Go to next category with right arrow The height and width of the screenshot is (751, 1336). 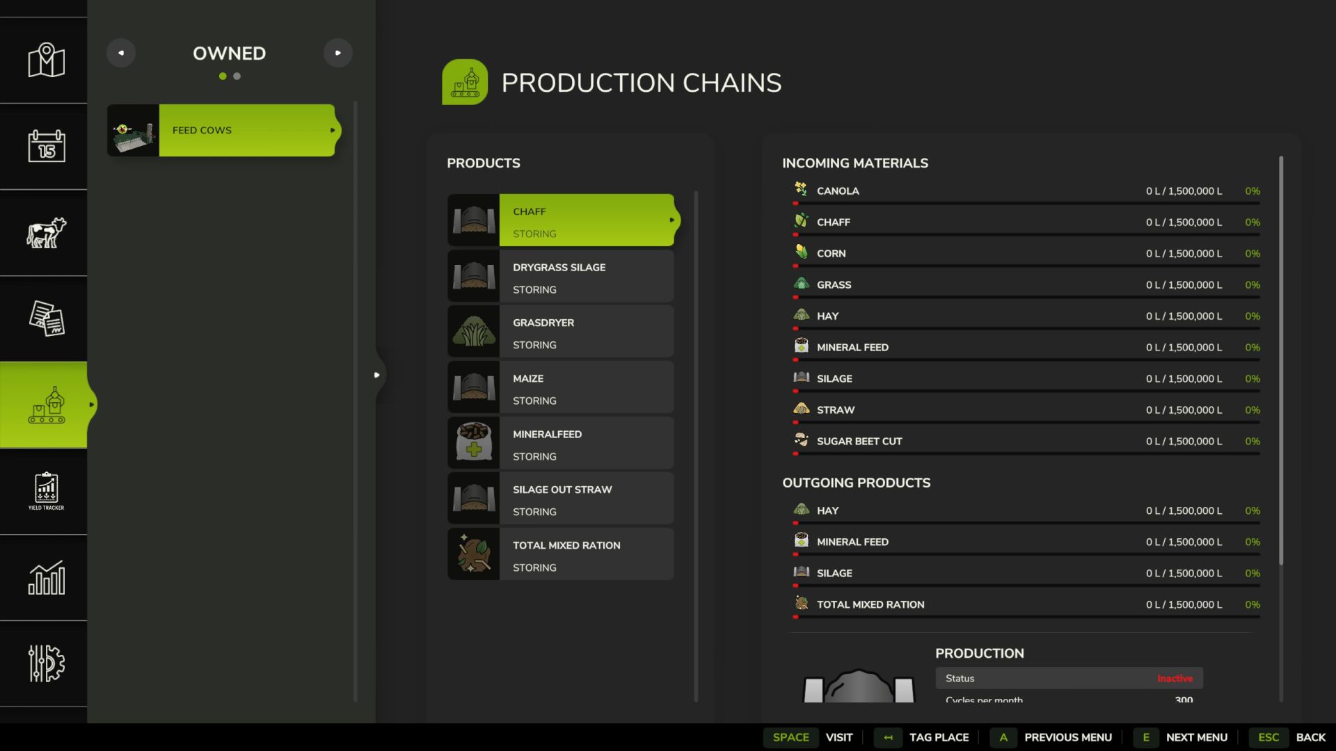click(x=338, y=53)
